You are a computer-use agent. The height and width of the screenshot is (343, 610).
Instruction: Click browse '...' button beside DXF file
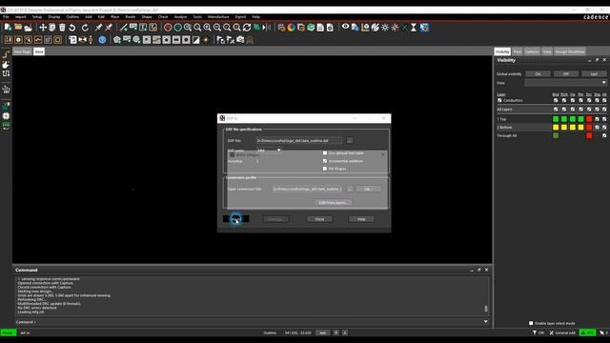[x=350, y=141]
